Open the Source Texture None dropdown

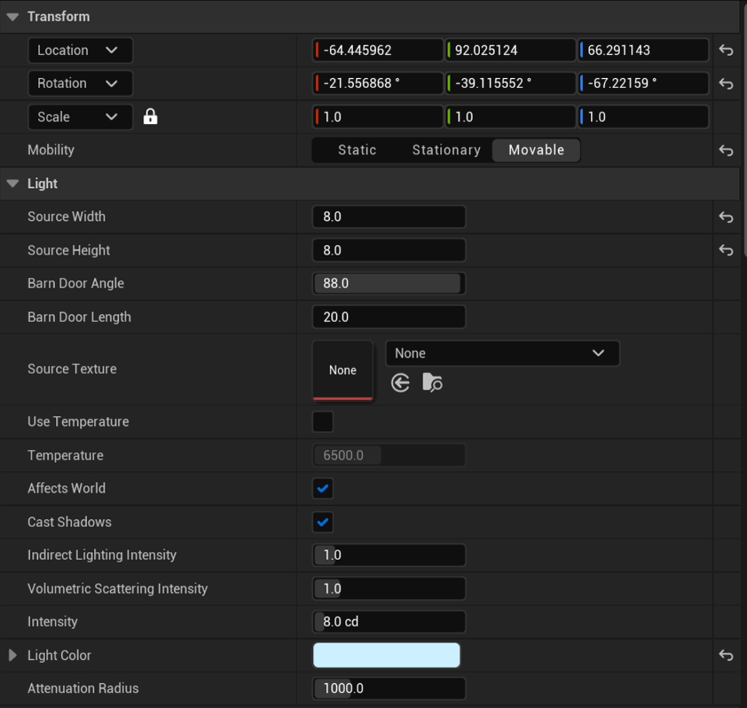tap(502, 354)
